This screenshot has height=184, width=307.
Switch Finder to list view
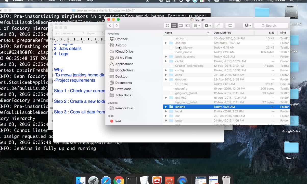(x=174, y=25)
